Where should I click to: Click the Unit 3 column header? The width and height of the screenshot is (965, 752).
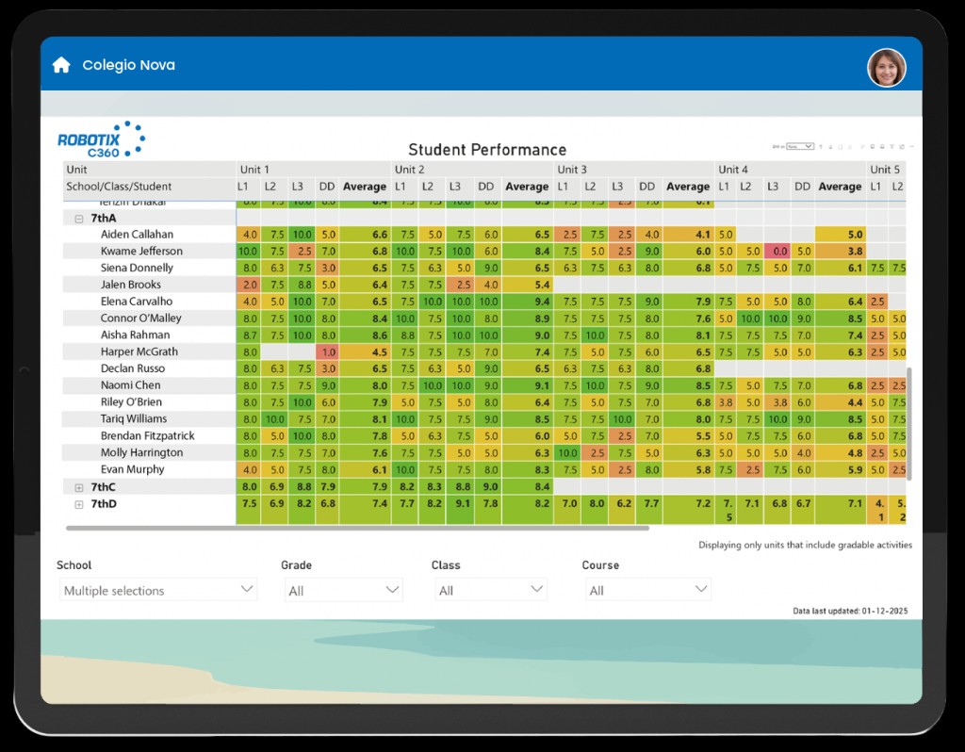pyautogui.click(x=572, y=170)
